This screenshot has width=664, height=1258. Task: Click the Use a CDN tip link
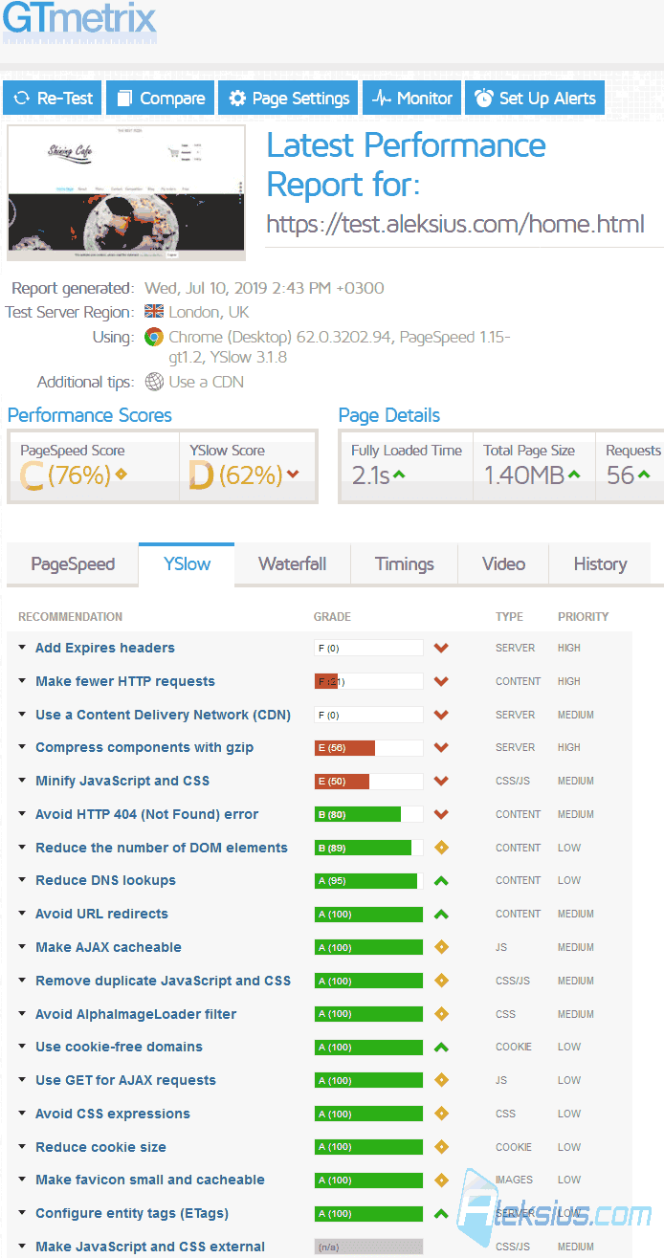click(x=206, y=382)
